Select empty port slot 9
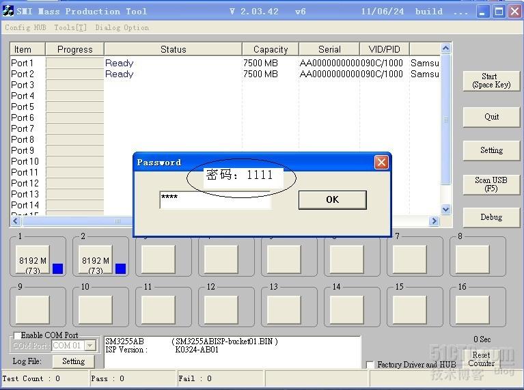Screen dimensions: 524x390 pos(32,310)
